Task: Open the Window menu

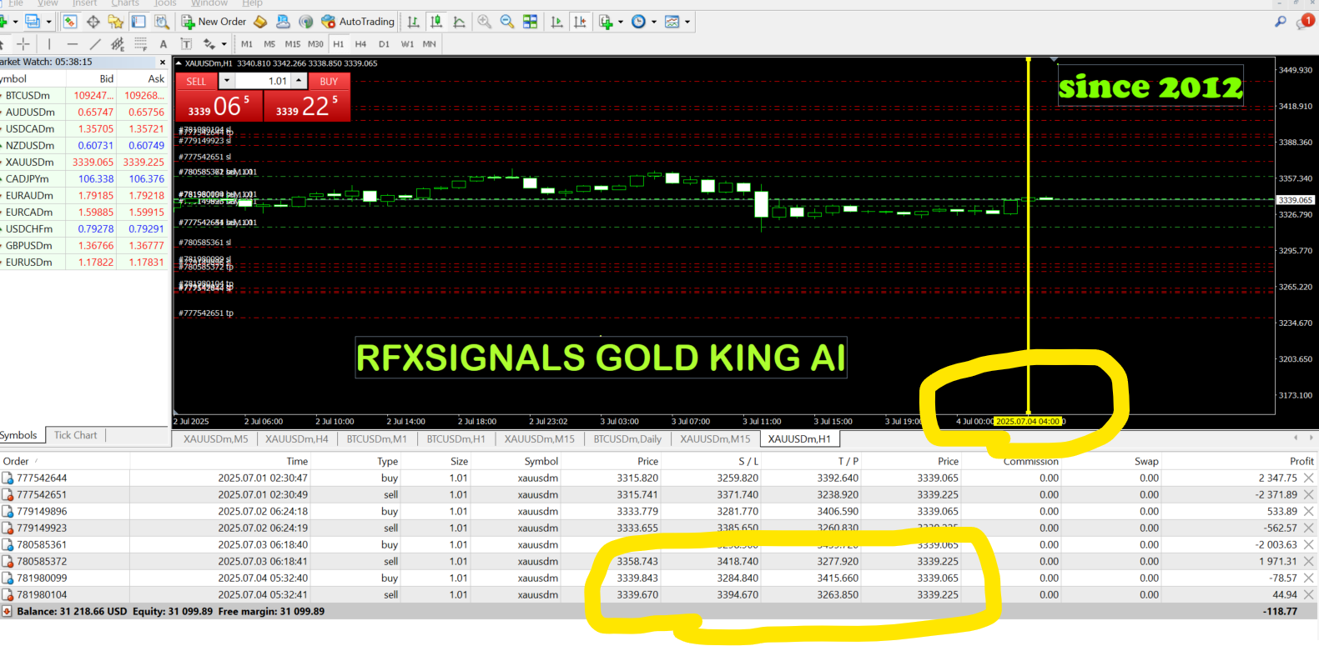Action: 209,3
